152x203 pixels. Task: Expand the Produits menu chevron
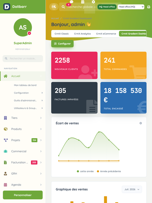pyautogui.click(x=41, y=129)
